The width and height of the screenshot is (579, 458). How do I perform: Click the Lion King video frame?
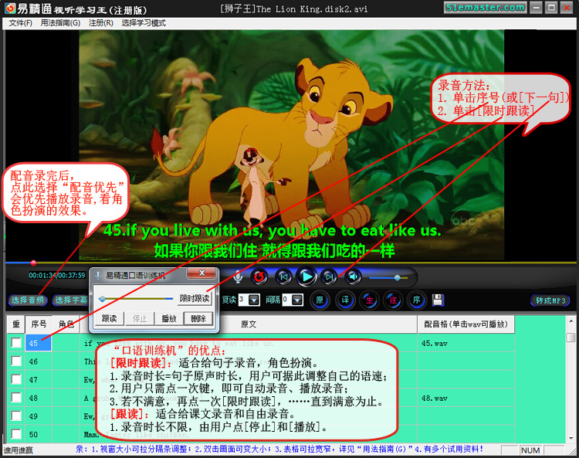point(292,144)
